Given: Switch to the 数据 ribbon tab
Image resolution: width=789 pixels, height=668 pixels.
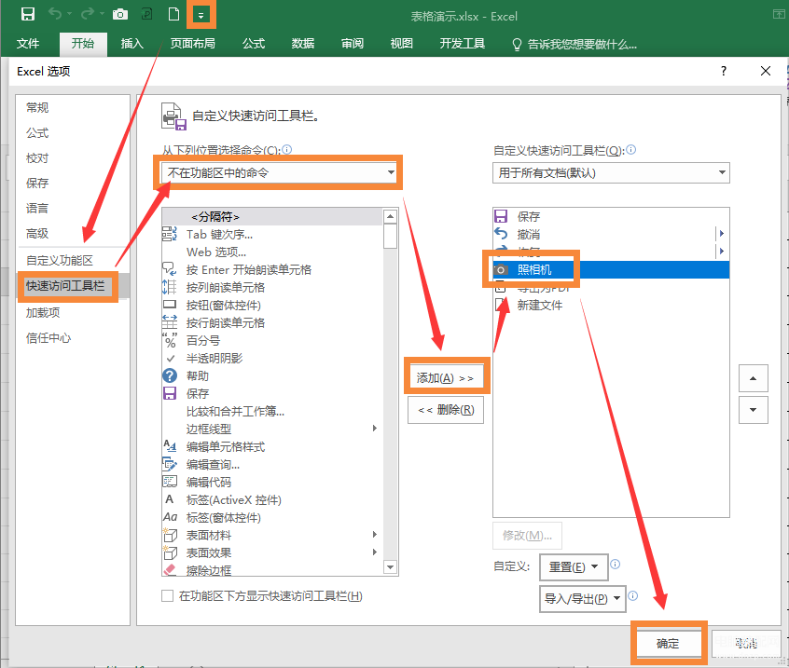Looking at the screenshot, I should tap(303, 44).
